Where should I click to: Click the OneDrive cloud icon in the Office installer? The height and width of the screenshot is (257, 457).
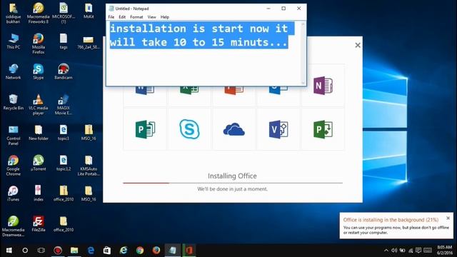233,130
